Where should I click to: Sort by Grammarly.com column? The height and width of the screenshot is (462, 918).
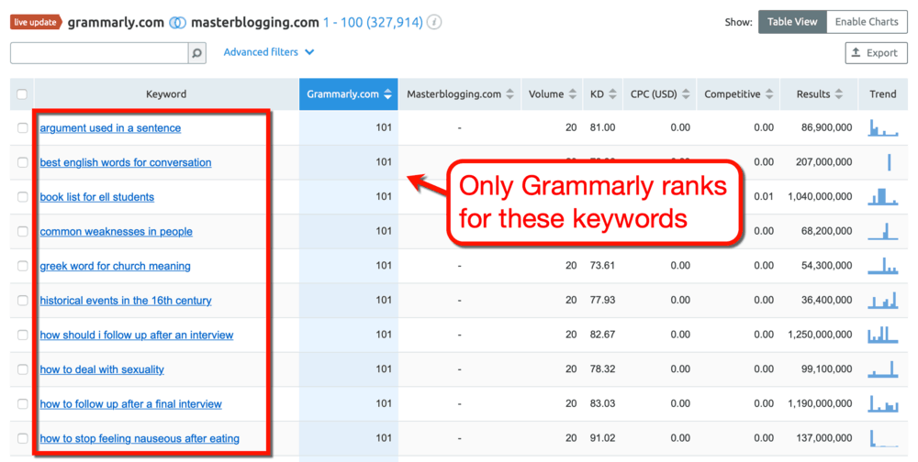(349, 94)
